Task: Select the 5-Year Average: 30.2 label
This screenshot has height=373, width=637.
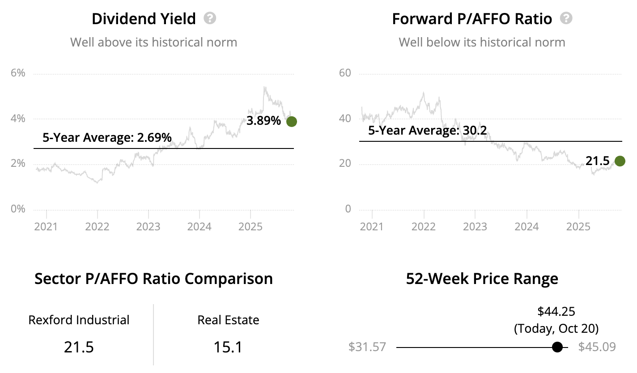Action: pos(427,131)
